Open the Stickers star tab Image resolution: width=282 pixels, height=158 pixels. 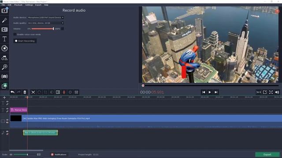click(4, 48)
